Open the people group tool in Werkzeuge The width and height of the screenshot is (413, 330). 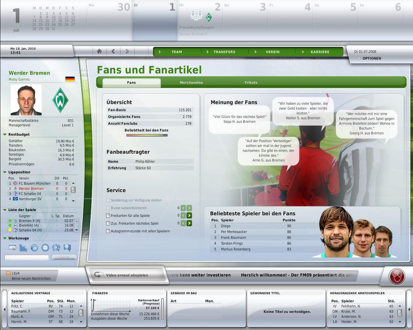[x=56, y=247]
